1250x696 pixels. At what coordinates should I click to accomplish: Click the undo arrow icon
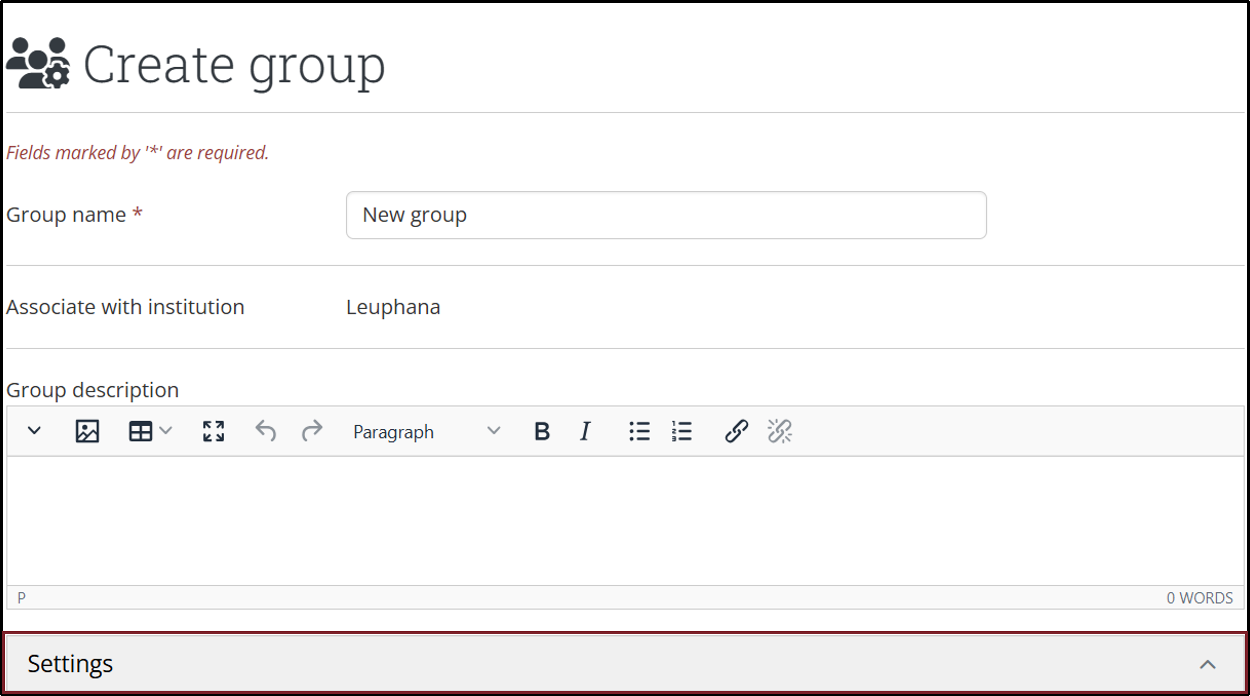265,431
